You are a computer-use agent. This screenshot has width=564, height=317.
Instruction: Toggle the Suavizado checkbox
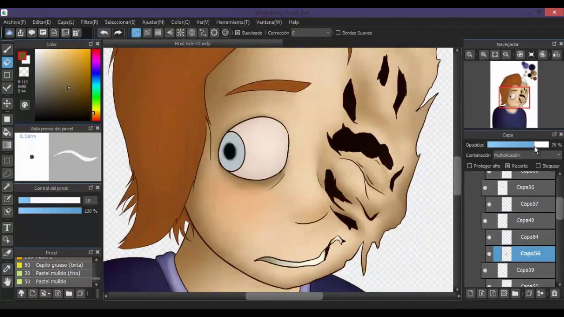click(237, 33)
